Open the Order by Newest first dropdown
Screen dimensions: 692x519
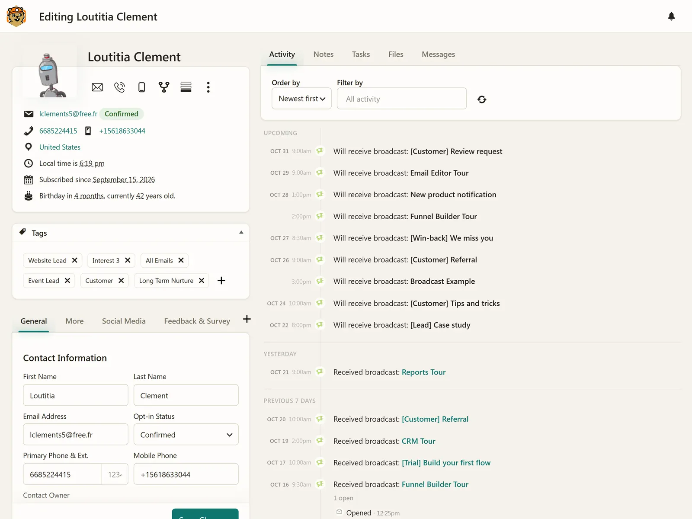[x=301, y=99]
